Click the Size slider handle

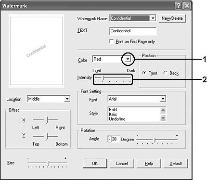(x=48, y=163)
